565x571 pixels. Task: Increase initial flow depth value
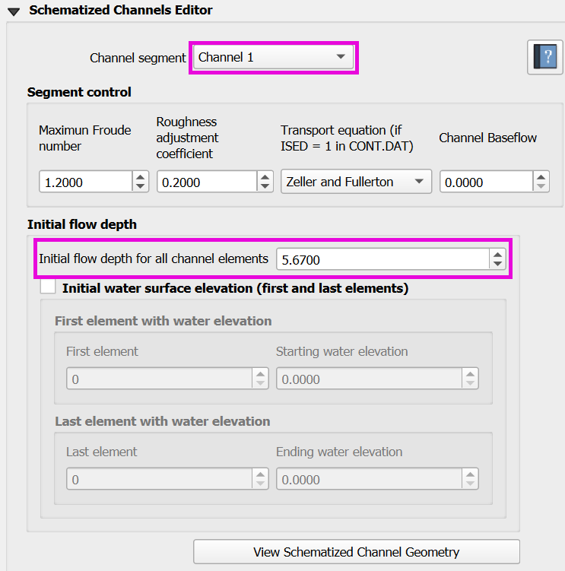(497, 255)
